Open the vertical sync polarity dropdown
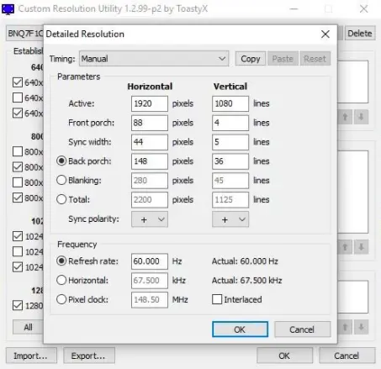Viewport: 381px width, 369px height. coord(230,219)
